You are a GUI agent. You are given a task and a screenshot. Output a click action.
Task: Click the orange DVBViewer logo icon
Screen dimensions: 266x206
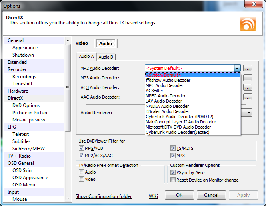tap(248, 24)
